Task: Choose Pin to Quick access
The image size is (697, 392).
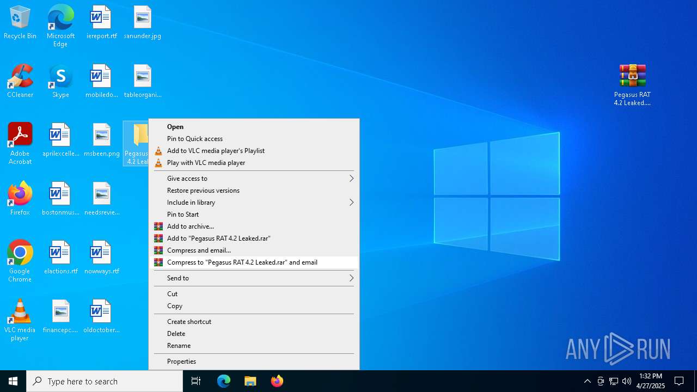Action: [254, 139]
